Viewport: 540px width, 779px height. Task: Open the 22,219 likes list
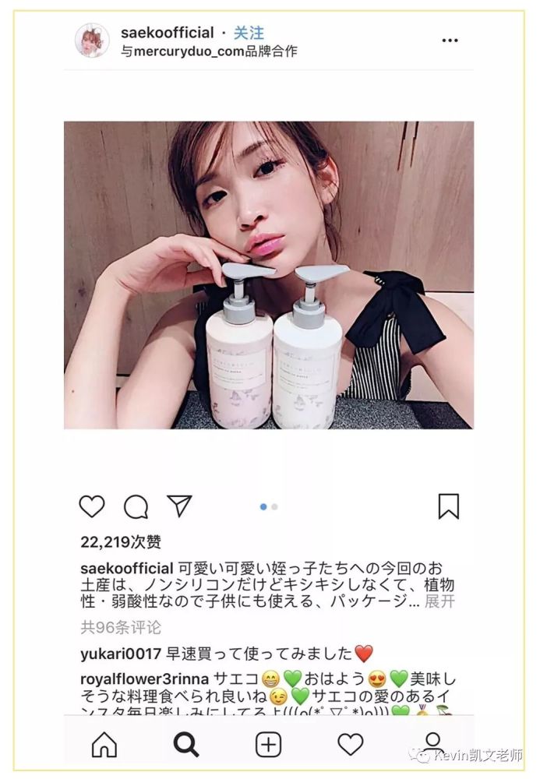point(121,541)
